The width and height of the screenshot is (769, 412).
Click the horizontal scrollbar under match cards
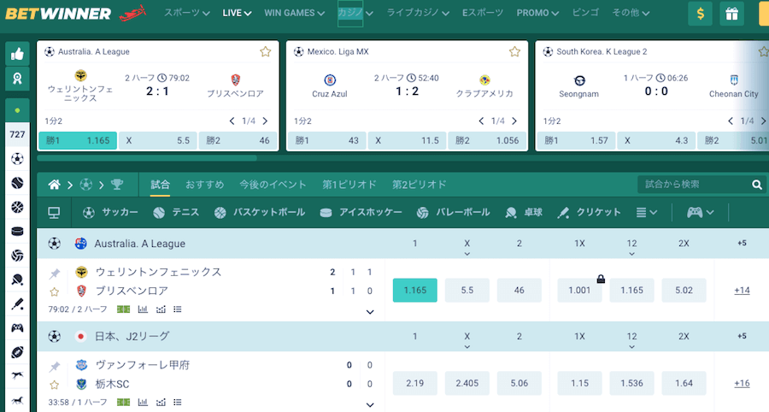point(147,158)
